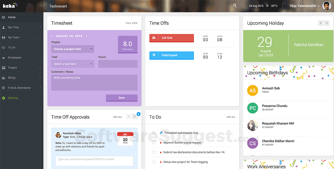Click the To Do tag icon in sidebar
The height and width of the screenshot is (169, 334).
click(x=3, y=48)
